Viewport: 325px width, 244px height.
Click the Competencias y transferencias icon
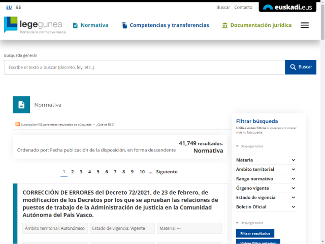tap(124, 25)
